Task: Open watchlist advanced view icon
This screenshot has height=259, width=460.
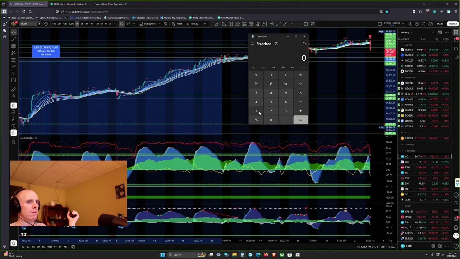Action: pyautogui.click(x=440, y=32)
